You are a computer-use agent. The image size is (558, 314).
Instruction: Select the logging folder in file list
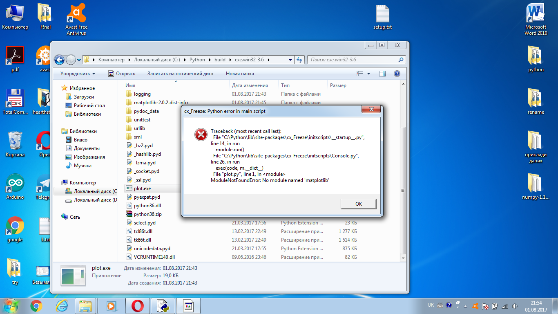pos(142,94)
